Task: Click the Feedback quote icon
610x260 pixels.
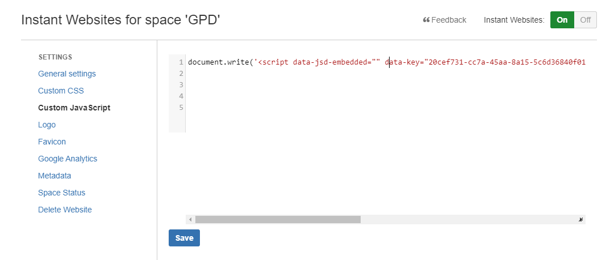Action: pos(426,20)
